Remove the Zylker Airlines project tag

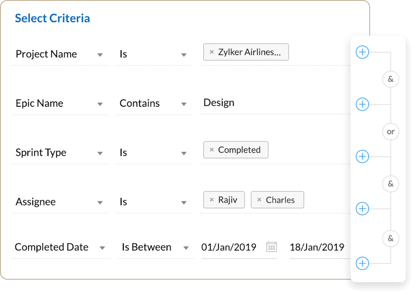coord(211,52)
